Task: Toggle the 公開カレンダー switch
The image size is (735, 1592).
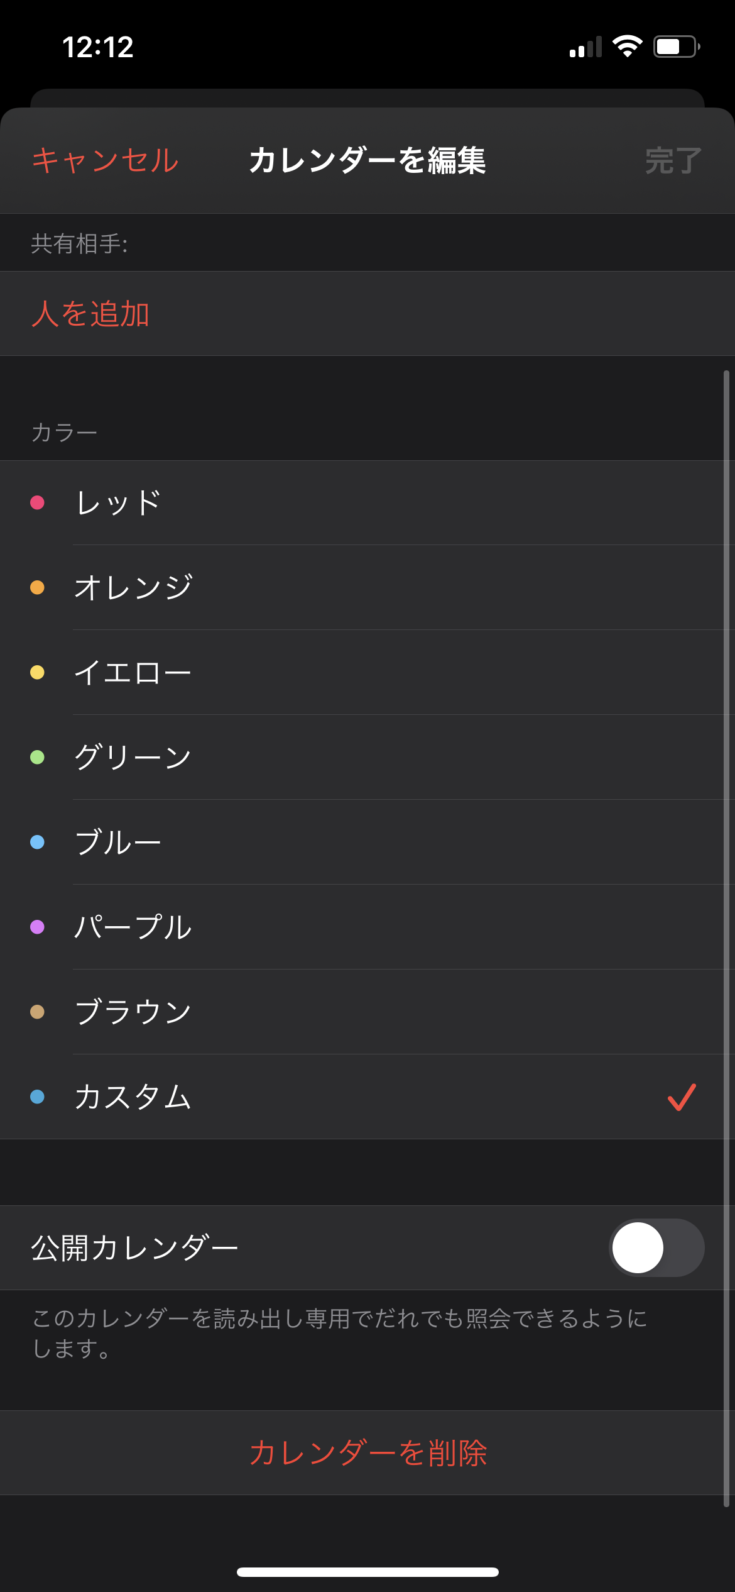Action: click(x=656, y=1248)
